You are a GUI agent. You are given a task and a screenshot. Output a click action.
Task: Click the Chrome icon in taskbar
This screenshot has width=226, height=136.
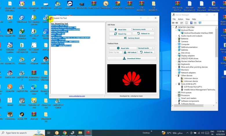(64, 133)
